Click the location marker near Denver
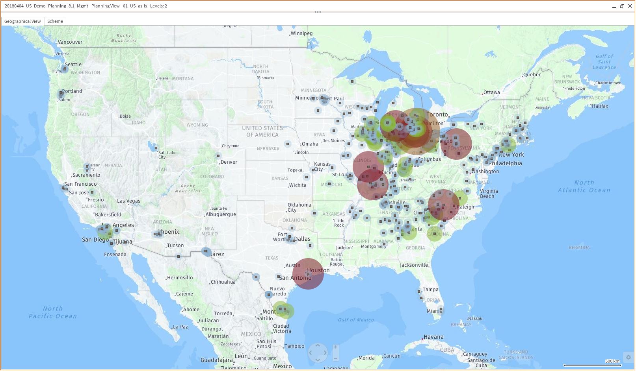The height and width of the screenshot is (371, 636). point(218,156)
